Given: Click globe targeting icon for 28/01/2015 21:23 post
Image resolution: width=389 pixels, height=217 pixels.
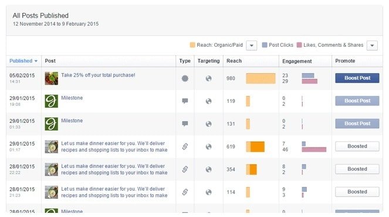Looking at the screenshot, I should (209, 192).
